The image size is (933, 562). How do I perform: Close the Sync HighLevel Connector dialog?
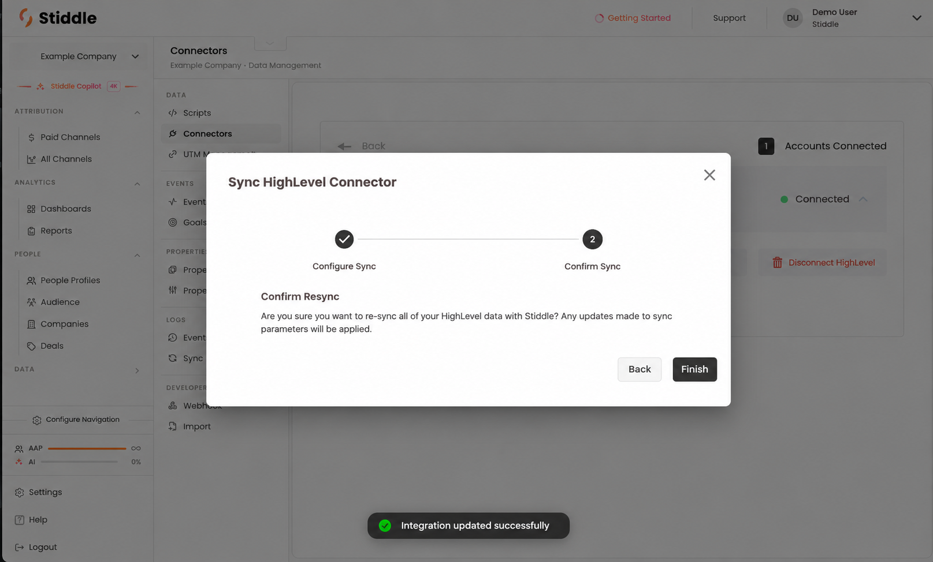709,175
